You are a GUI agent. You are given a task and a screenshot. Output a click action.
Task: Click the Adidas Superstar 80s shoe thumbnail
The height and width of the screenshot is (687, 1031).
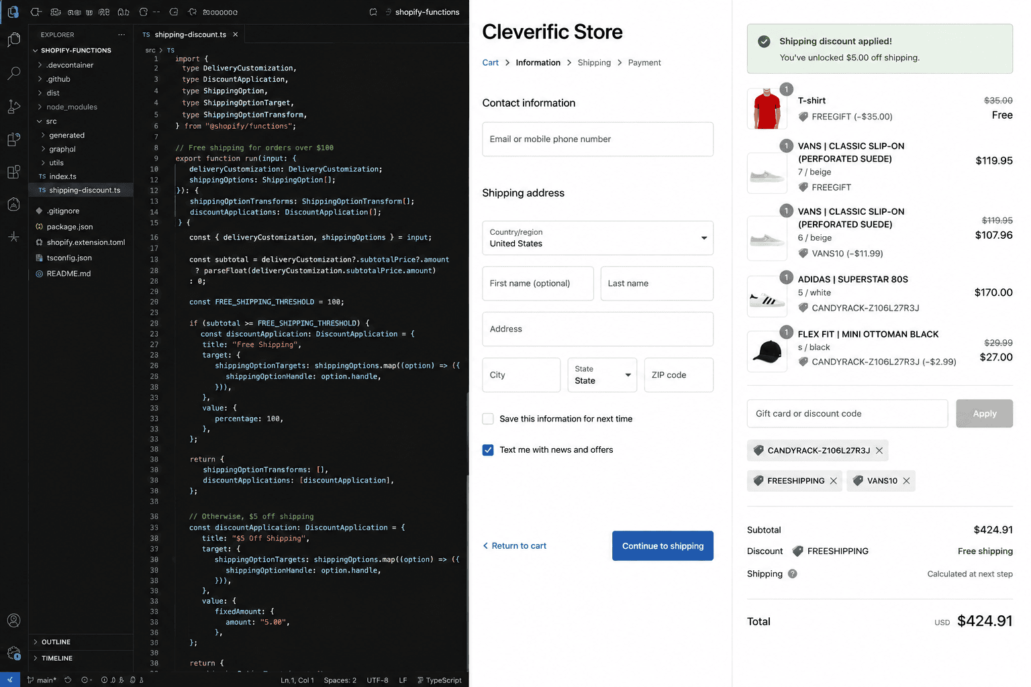[767, 296]
